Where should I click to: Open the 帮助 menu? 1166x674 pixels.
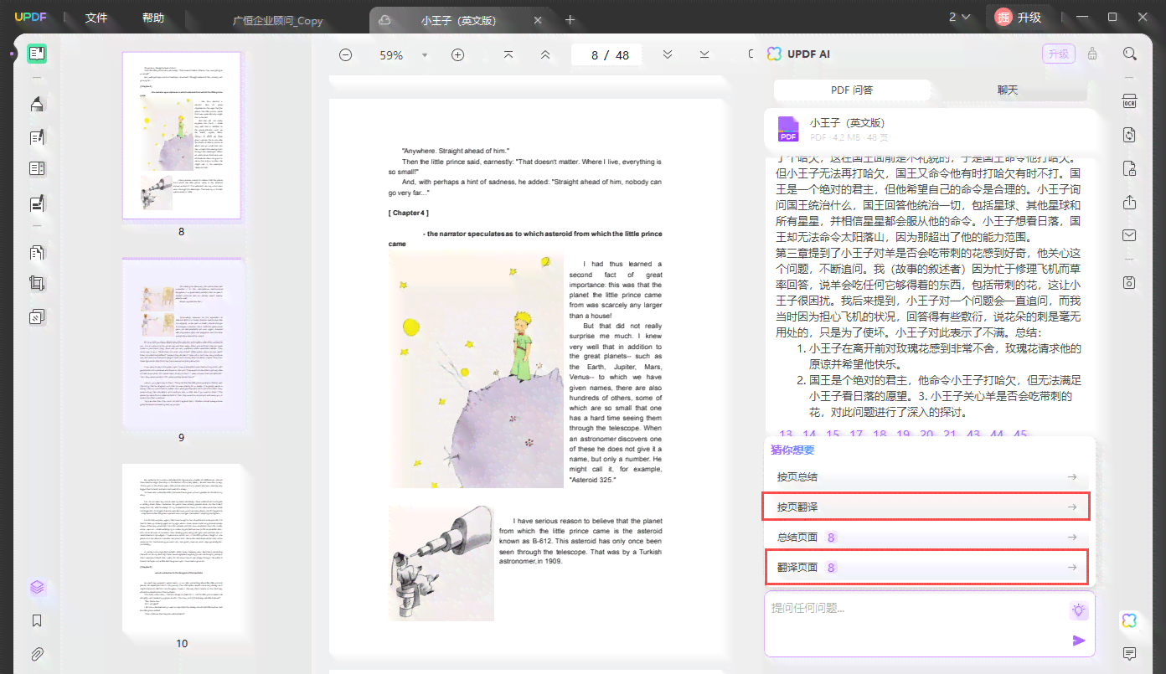(153, 18)
